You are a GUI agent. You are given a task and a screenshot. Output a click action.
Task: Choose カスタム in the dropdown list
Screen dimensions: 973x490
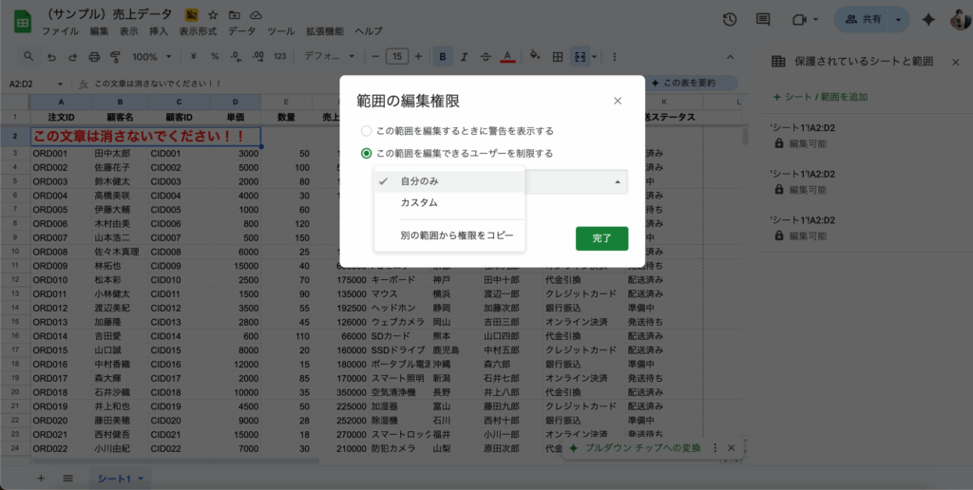point(449,203)
